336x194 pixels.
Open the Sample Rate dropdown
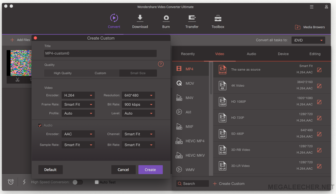(x=78, y=145)
